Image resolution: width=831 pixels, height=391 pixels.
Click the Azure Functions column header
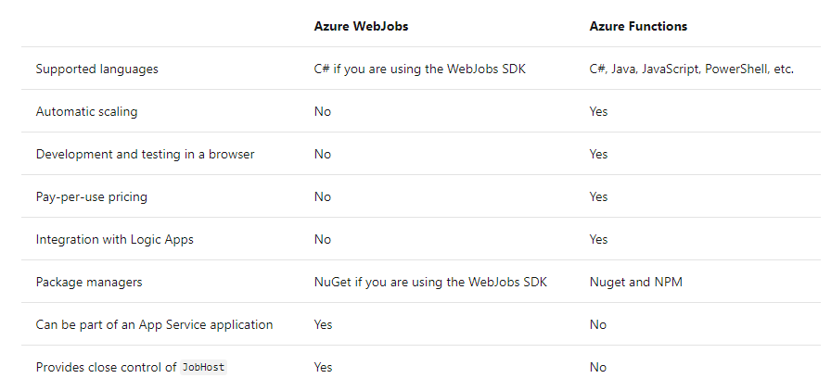638,26
